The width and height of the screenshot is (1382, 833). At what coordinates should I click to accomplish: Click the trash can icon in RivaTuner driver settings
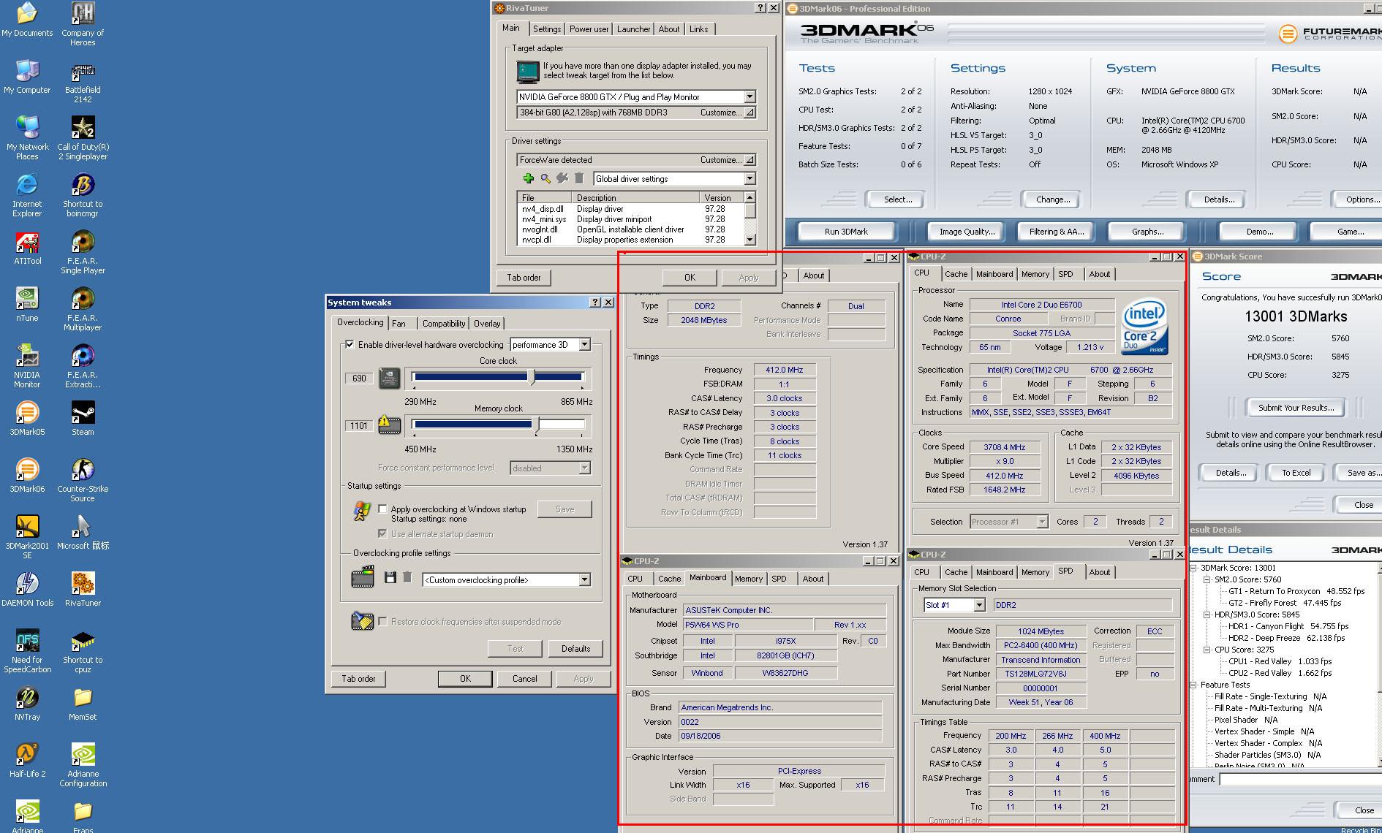click(x=579, y=178)
